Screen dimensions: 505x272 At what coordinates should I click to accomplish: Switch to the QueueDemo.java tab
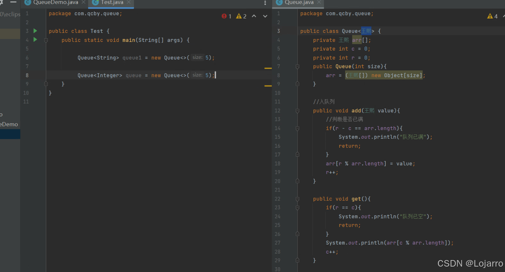point(54,3)
